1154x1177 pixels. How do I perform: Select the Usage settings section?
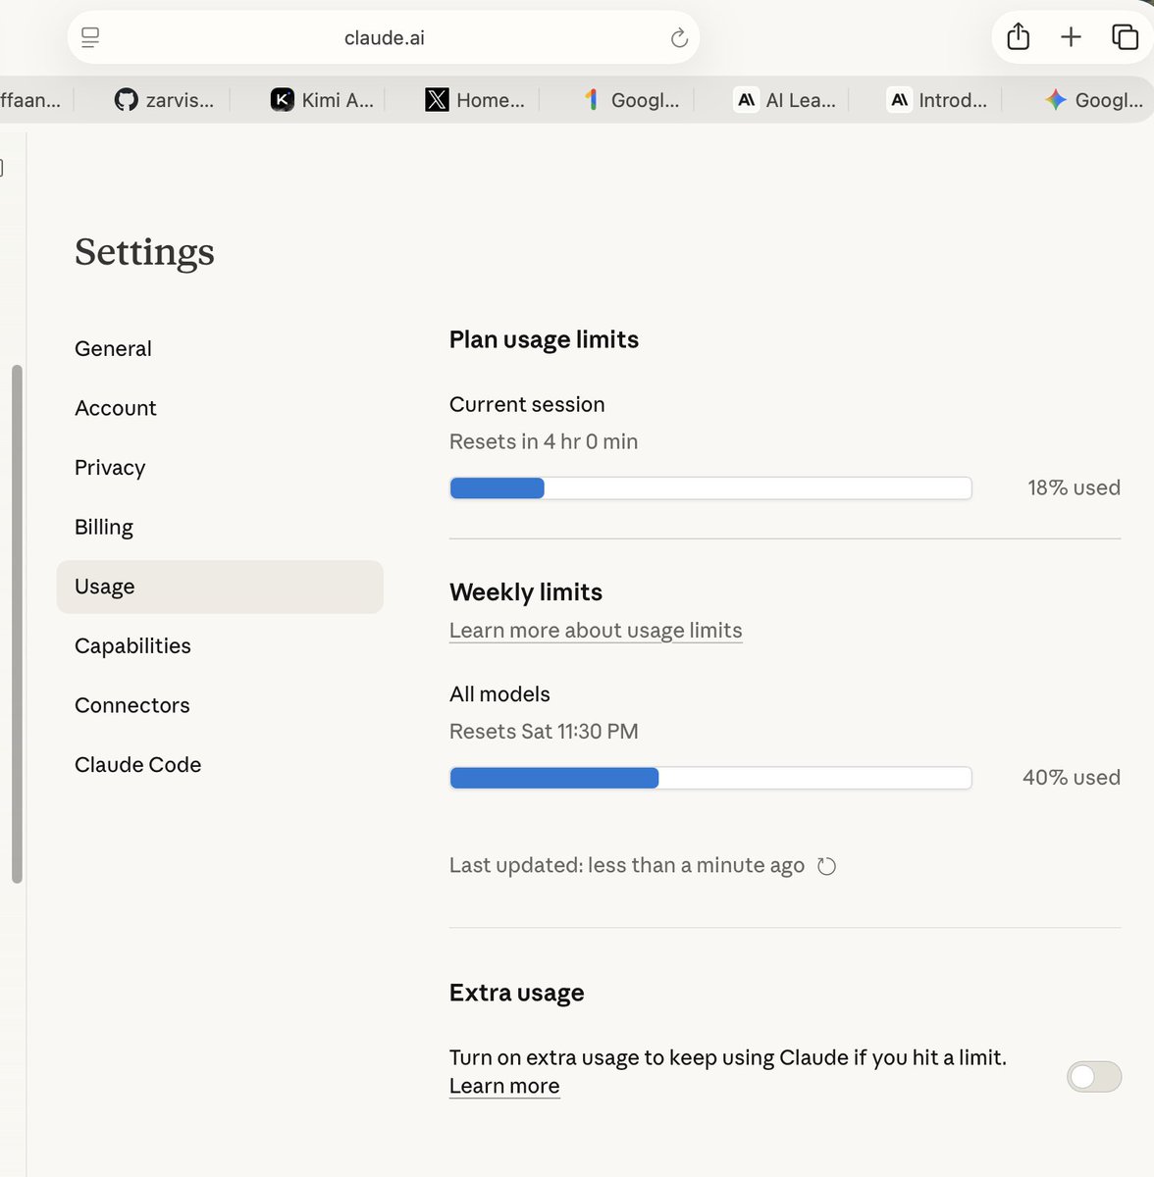point(220,587)
